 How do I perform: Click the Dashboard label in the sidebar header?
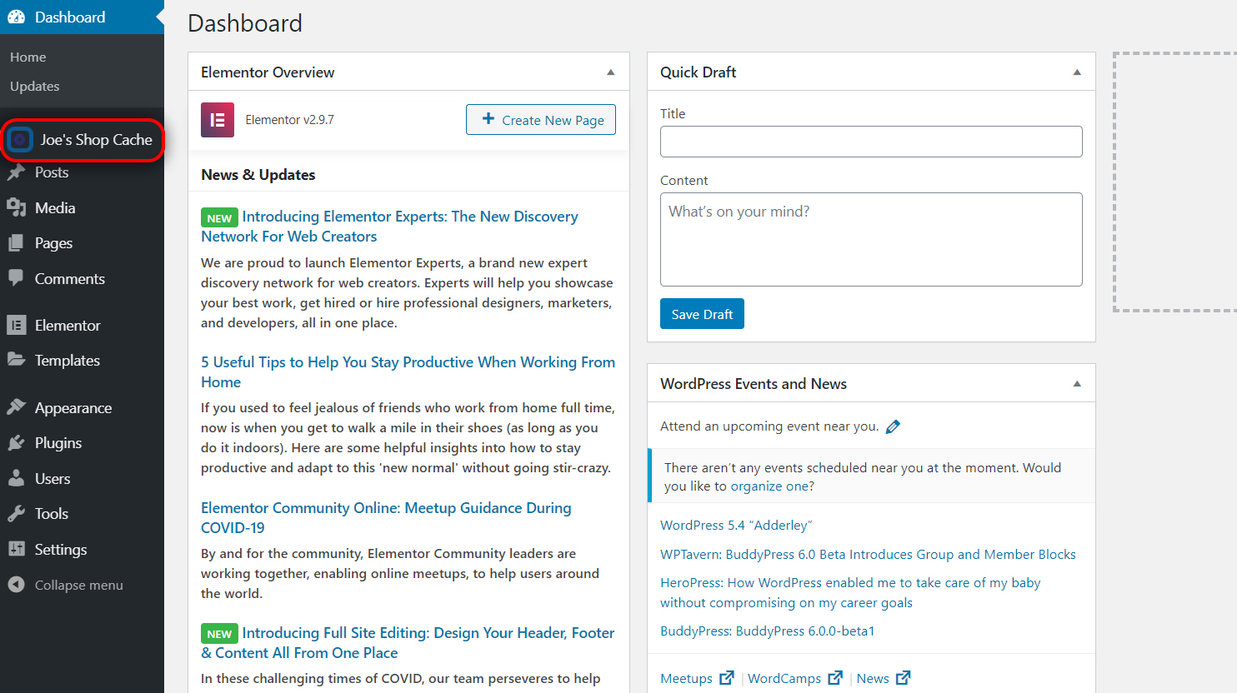[x=70, y=17]
